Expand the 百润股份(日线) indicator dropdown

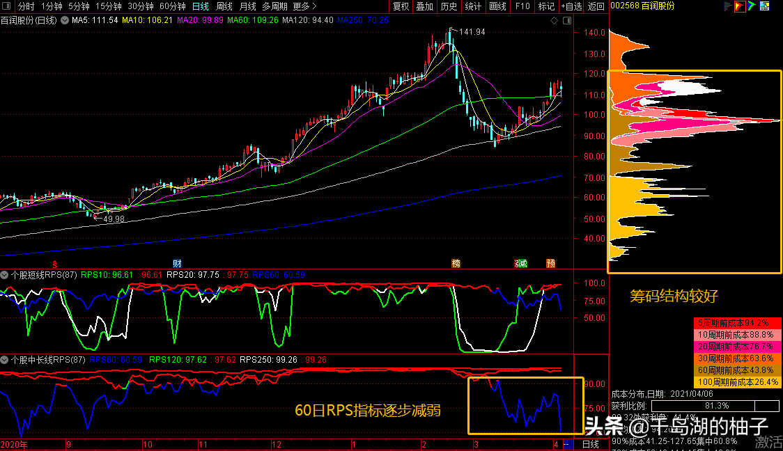click(x=65, y=20)
